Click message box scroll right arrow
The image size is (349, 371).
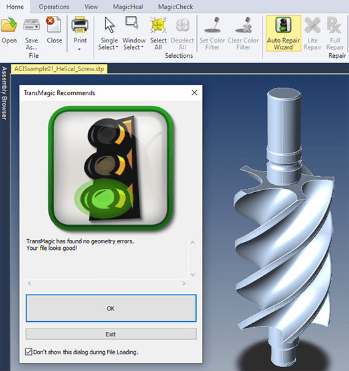(x=183, y=283)
